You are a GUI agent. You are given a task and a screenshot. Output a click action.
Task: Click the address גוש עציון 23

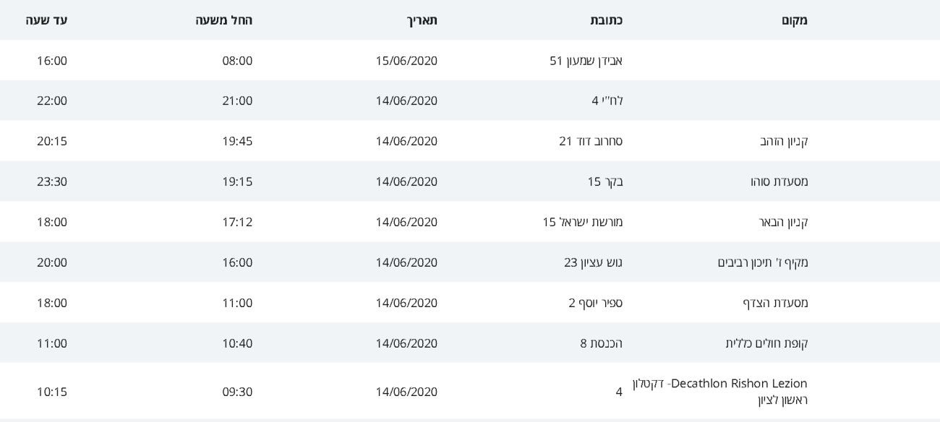[x=593, y=263]
